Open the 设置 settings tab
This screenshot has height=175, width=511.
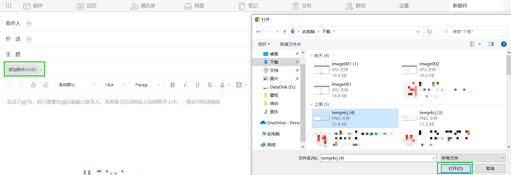pyautogui.click(x=404, y=6)
